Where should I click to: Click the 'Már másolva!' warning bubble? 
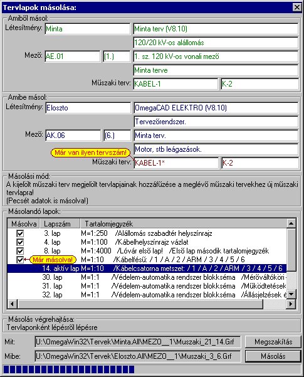point(53,260)
